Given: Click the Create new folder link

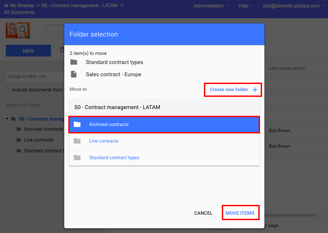Looking at the screenshot, I should (229, 90).
